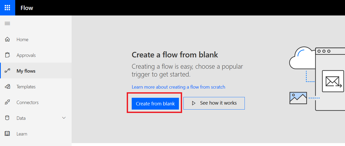Click the Data cylinder icon
Viewport: 345px width, 146px height.
[x=7, y=118]
